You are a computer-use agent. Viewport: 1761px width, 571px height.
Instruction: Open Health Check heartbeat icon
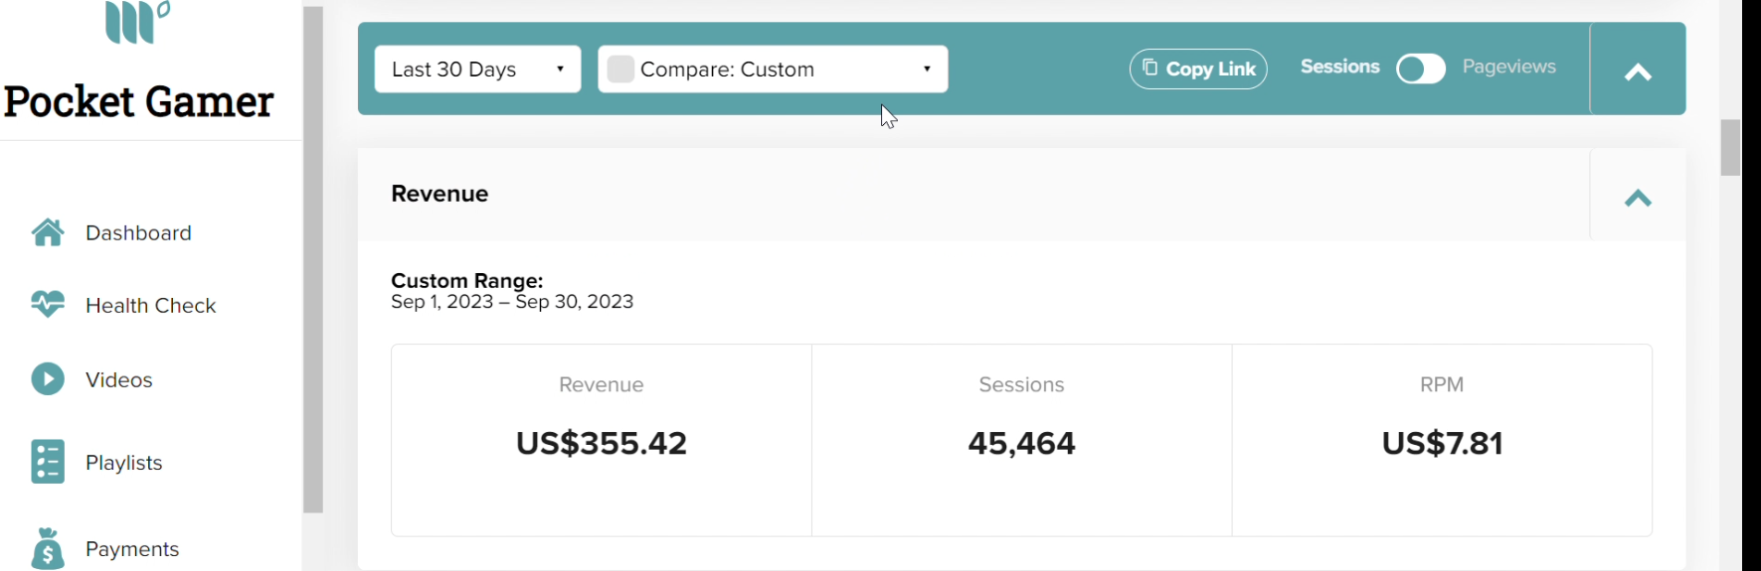point(48,304)
